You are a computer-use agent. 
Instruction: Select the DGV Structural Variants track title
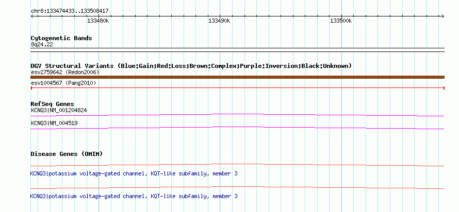(x=191, y=66)
